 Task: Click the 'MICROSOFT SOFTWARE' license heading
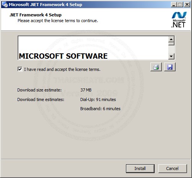click(x=63, y=56)
